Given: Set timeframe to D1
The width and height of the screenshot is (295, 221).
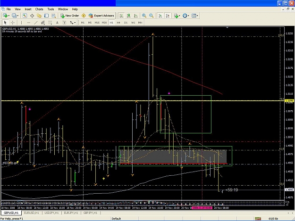Looking at the screenshot, I should 126,23.
